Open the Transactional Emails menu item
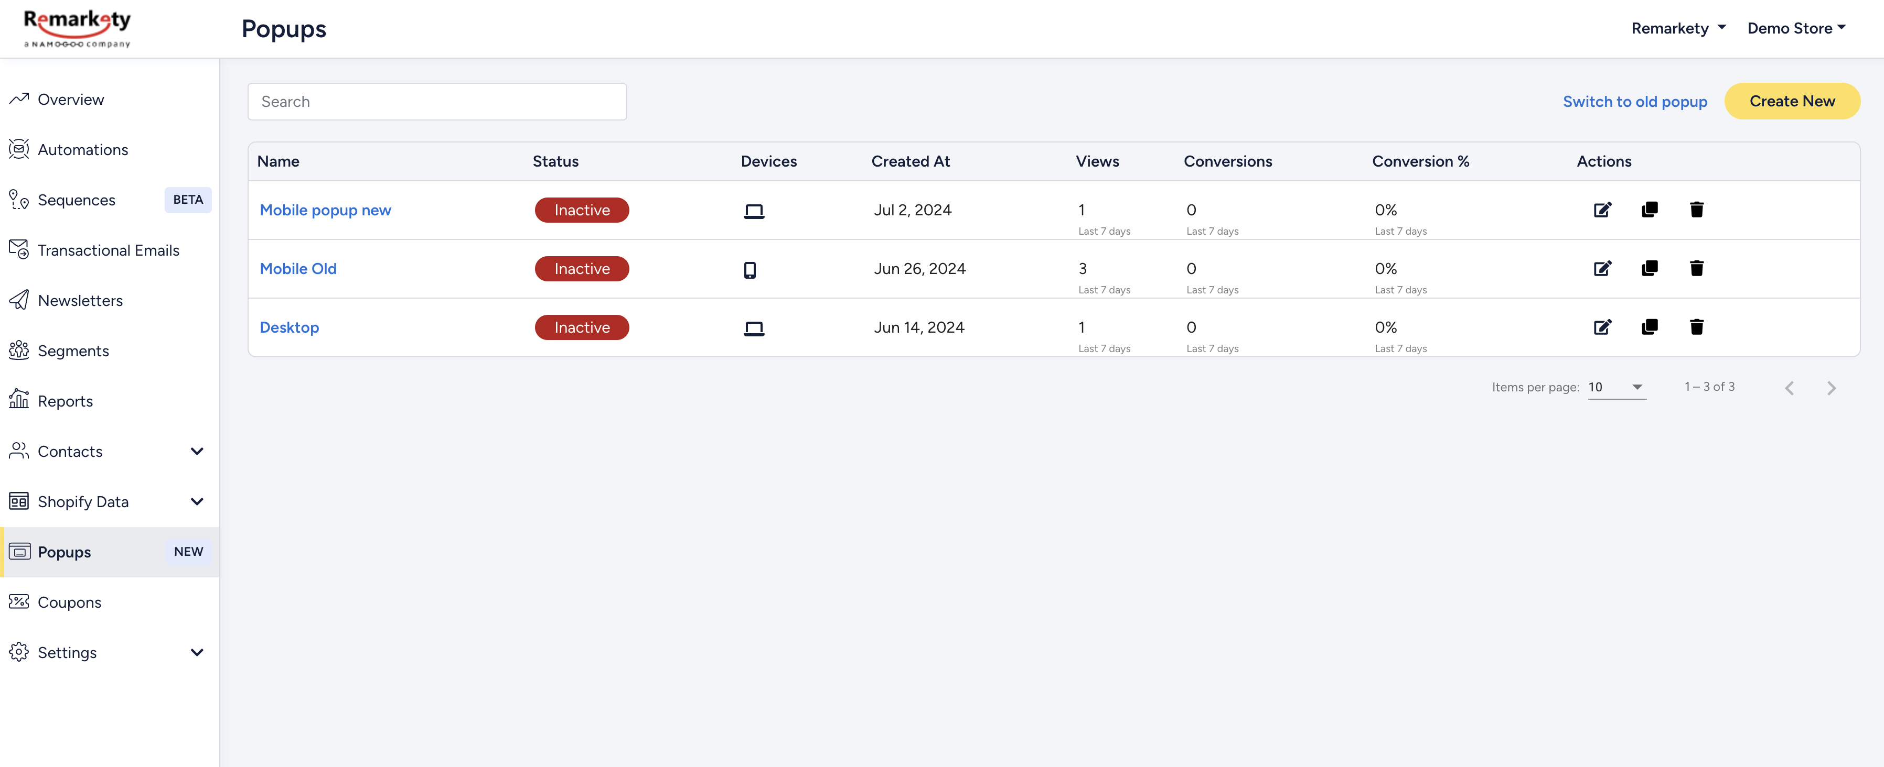Viewport: 1884px width, 767px height. (110, 250)
